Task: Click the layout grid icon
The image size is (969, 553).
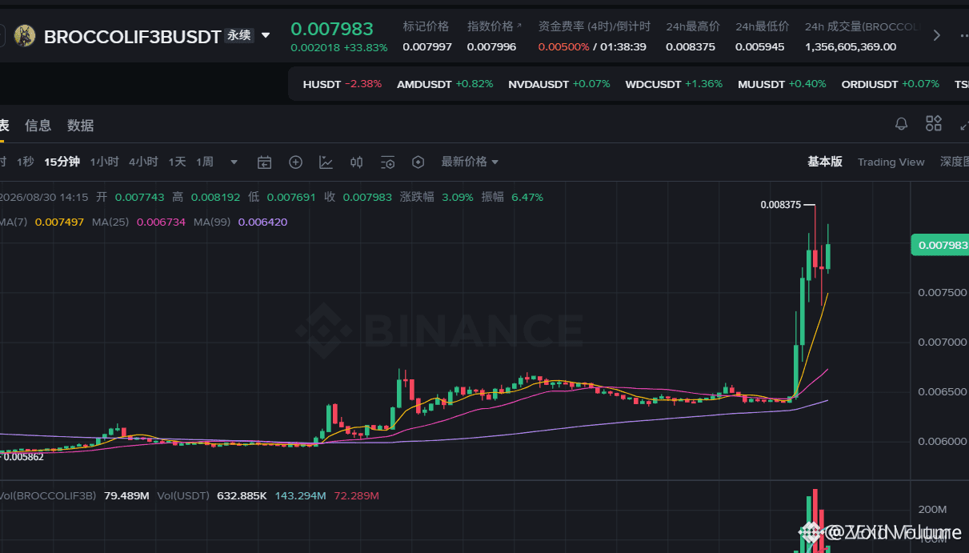Action: pyautogui.click(x=934, y=123)
